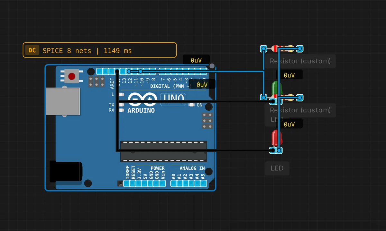Click the 0uV reading above red LED
The image size is (386, 231).
(289, 124)
